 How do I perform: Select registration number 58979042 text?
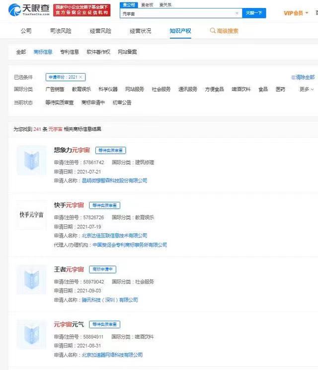93,282
